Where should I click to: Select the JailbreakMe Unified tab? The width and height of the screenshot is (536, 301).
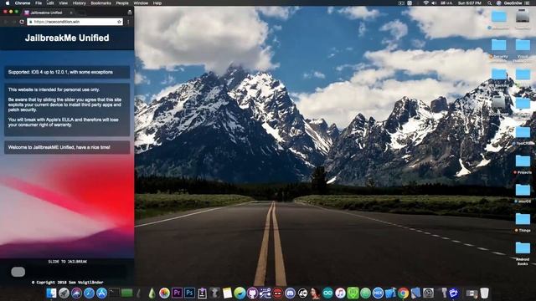click(x=48, y=13)
